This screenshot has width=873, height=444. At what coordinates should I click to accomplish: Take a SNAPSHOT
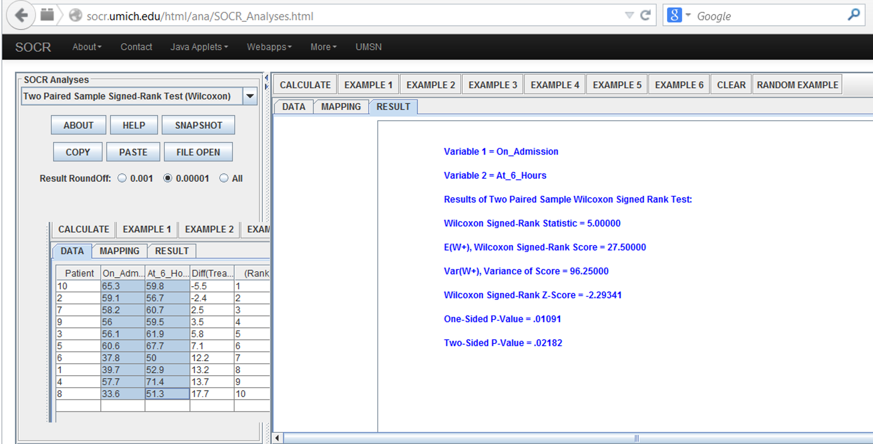[198, 125]
